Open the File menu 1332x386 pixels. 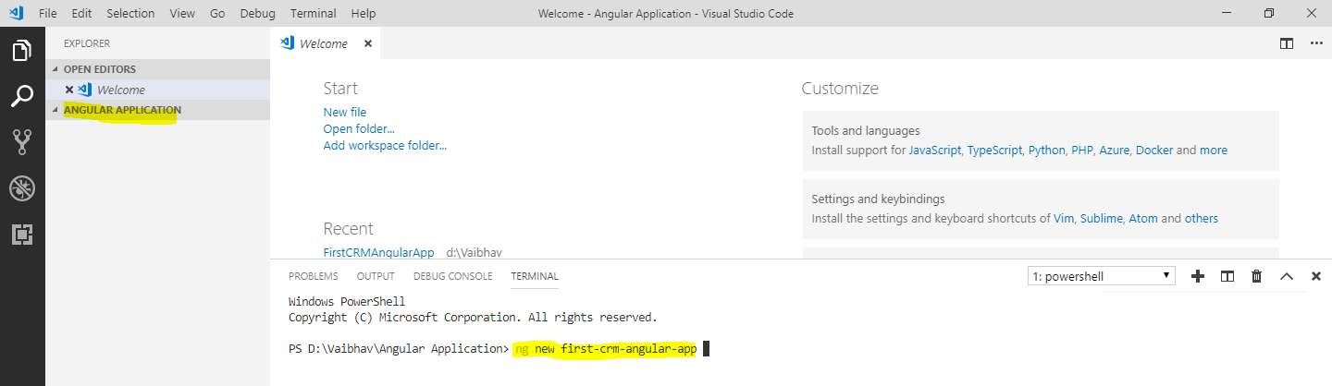(x=48, y=14)
